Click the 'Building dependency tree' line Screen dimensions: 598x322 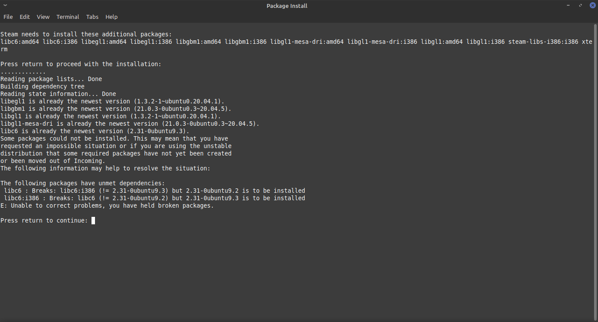point(42,86)
